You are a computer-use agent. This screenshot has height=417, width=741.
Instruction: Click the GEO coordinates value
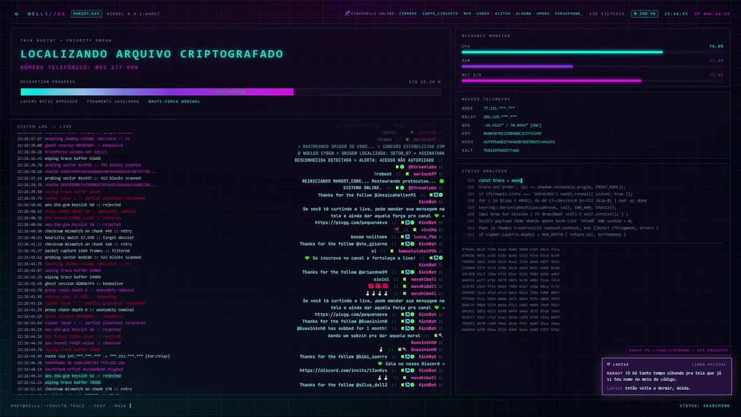512,125
